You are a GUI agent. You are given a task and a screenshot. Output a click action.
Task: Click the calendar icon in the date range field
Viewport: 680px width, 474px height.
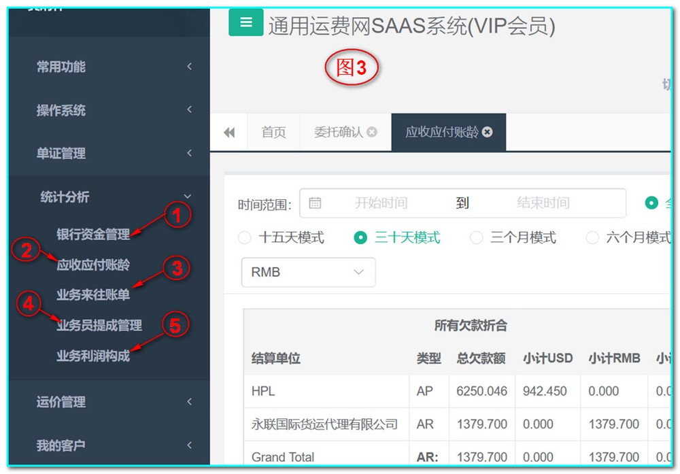click(x=315, y=203)
